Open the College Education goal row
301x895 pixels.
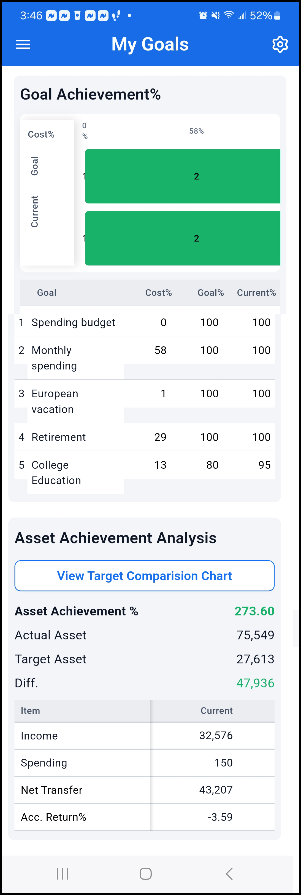click(x=144, y=473)
